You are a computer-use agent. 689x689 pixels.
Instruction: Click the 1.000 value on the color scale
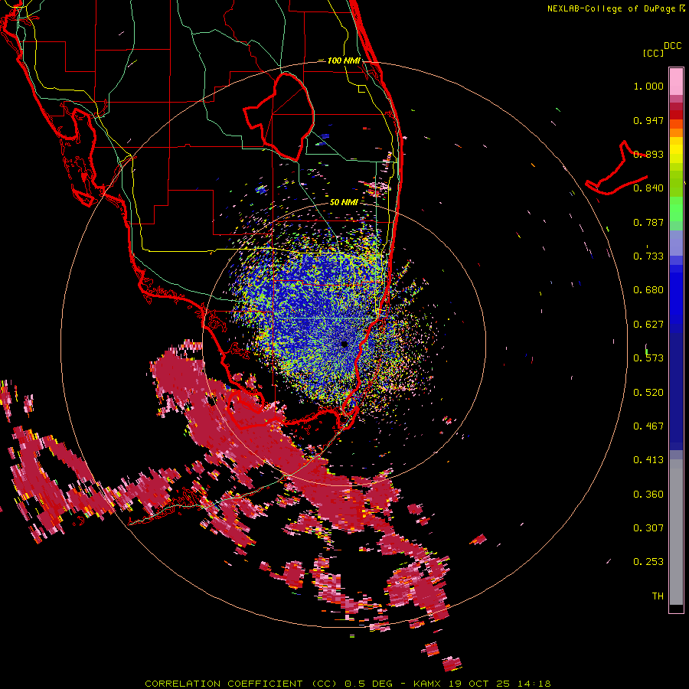[x=648, y=86]
